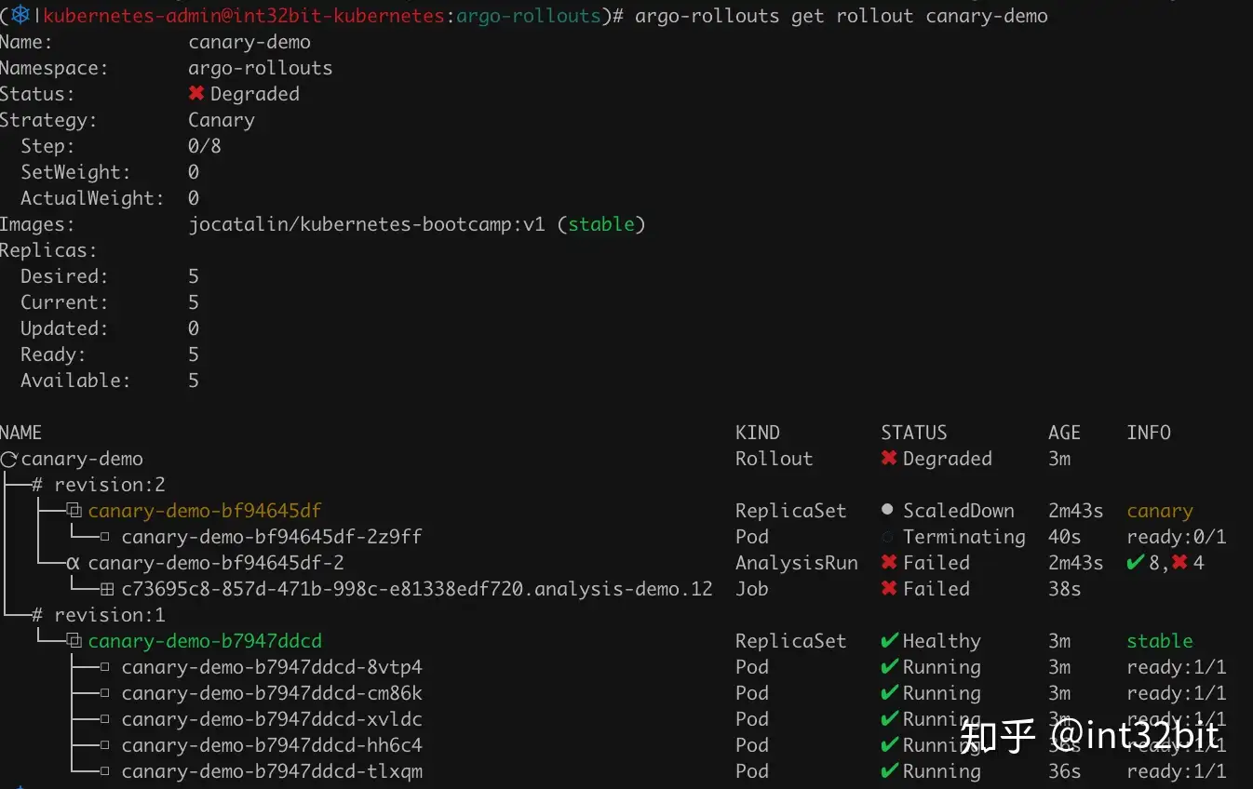Click the pod icon for canary-demo-b7947ddcd-hh6c4
Viewport: 1253px width, 789px height.
[105, 745]
